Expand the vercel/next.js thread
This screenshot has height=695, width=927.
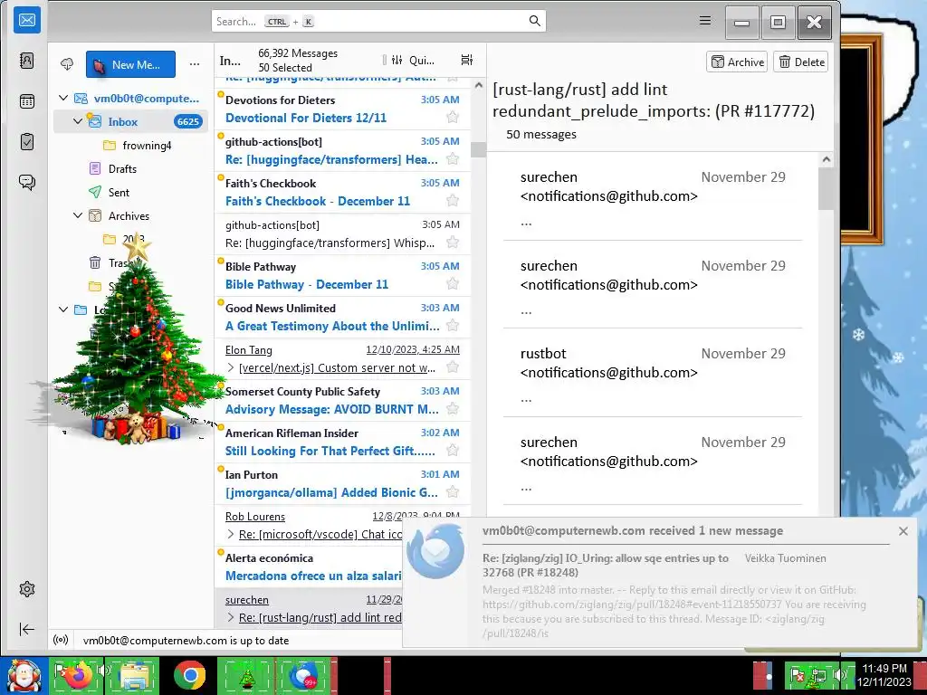[x=231, y=367]
